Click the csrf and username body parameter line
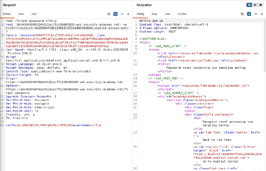This screenshot has height=171, width=266. (x=54, y=125)
